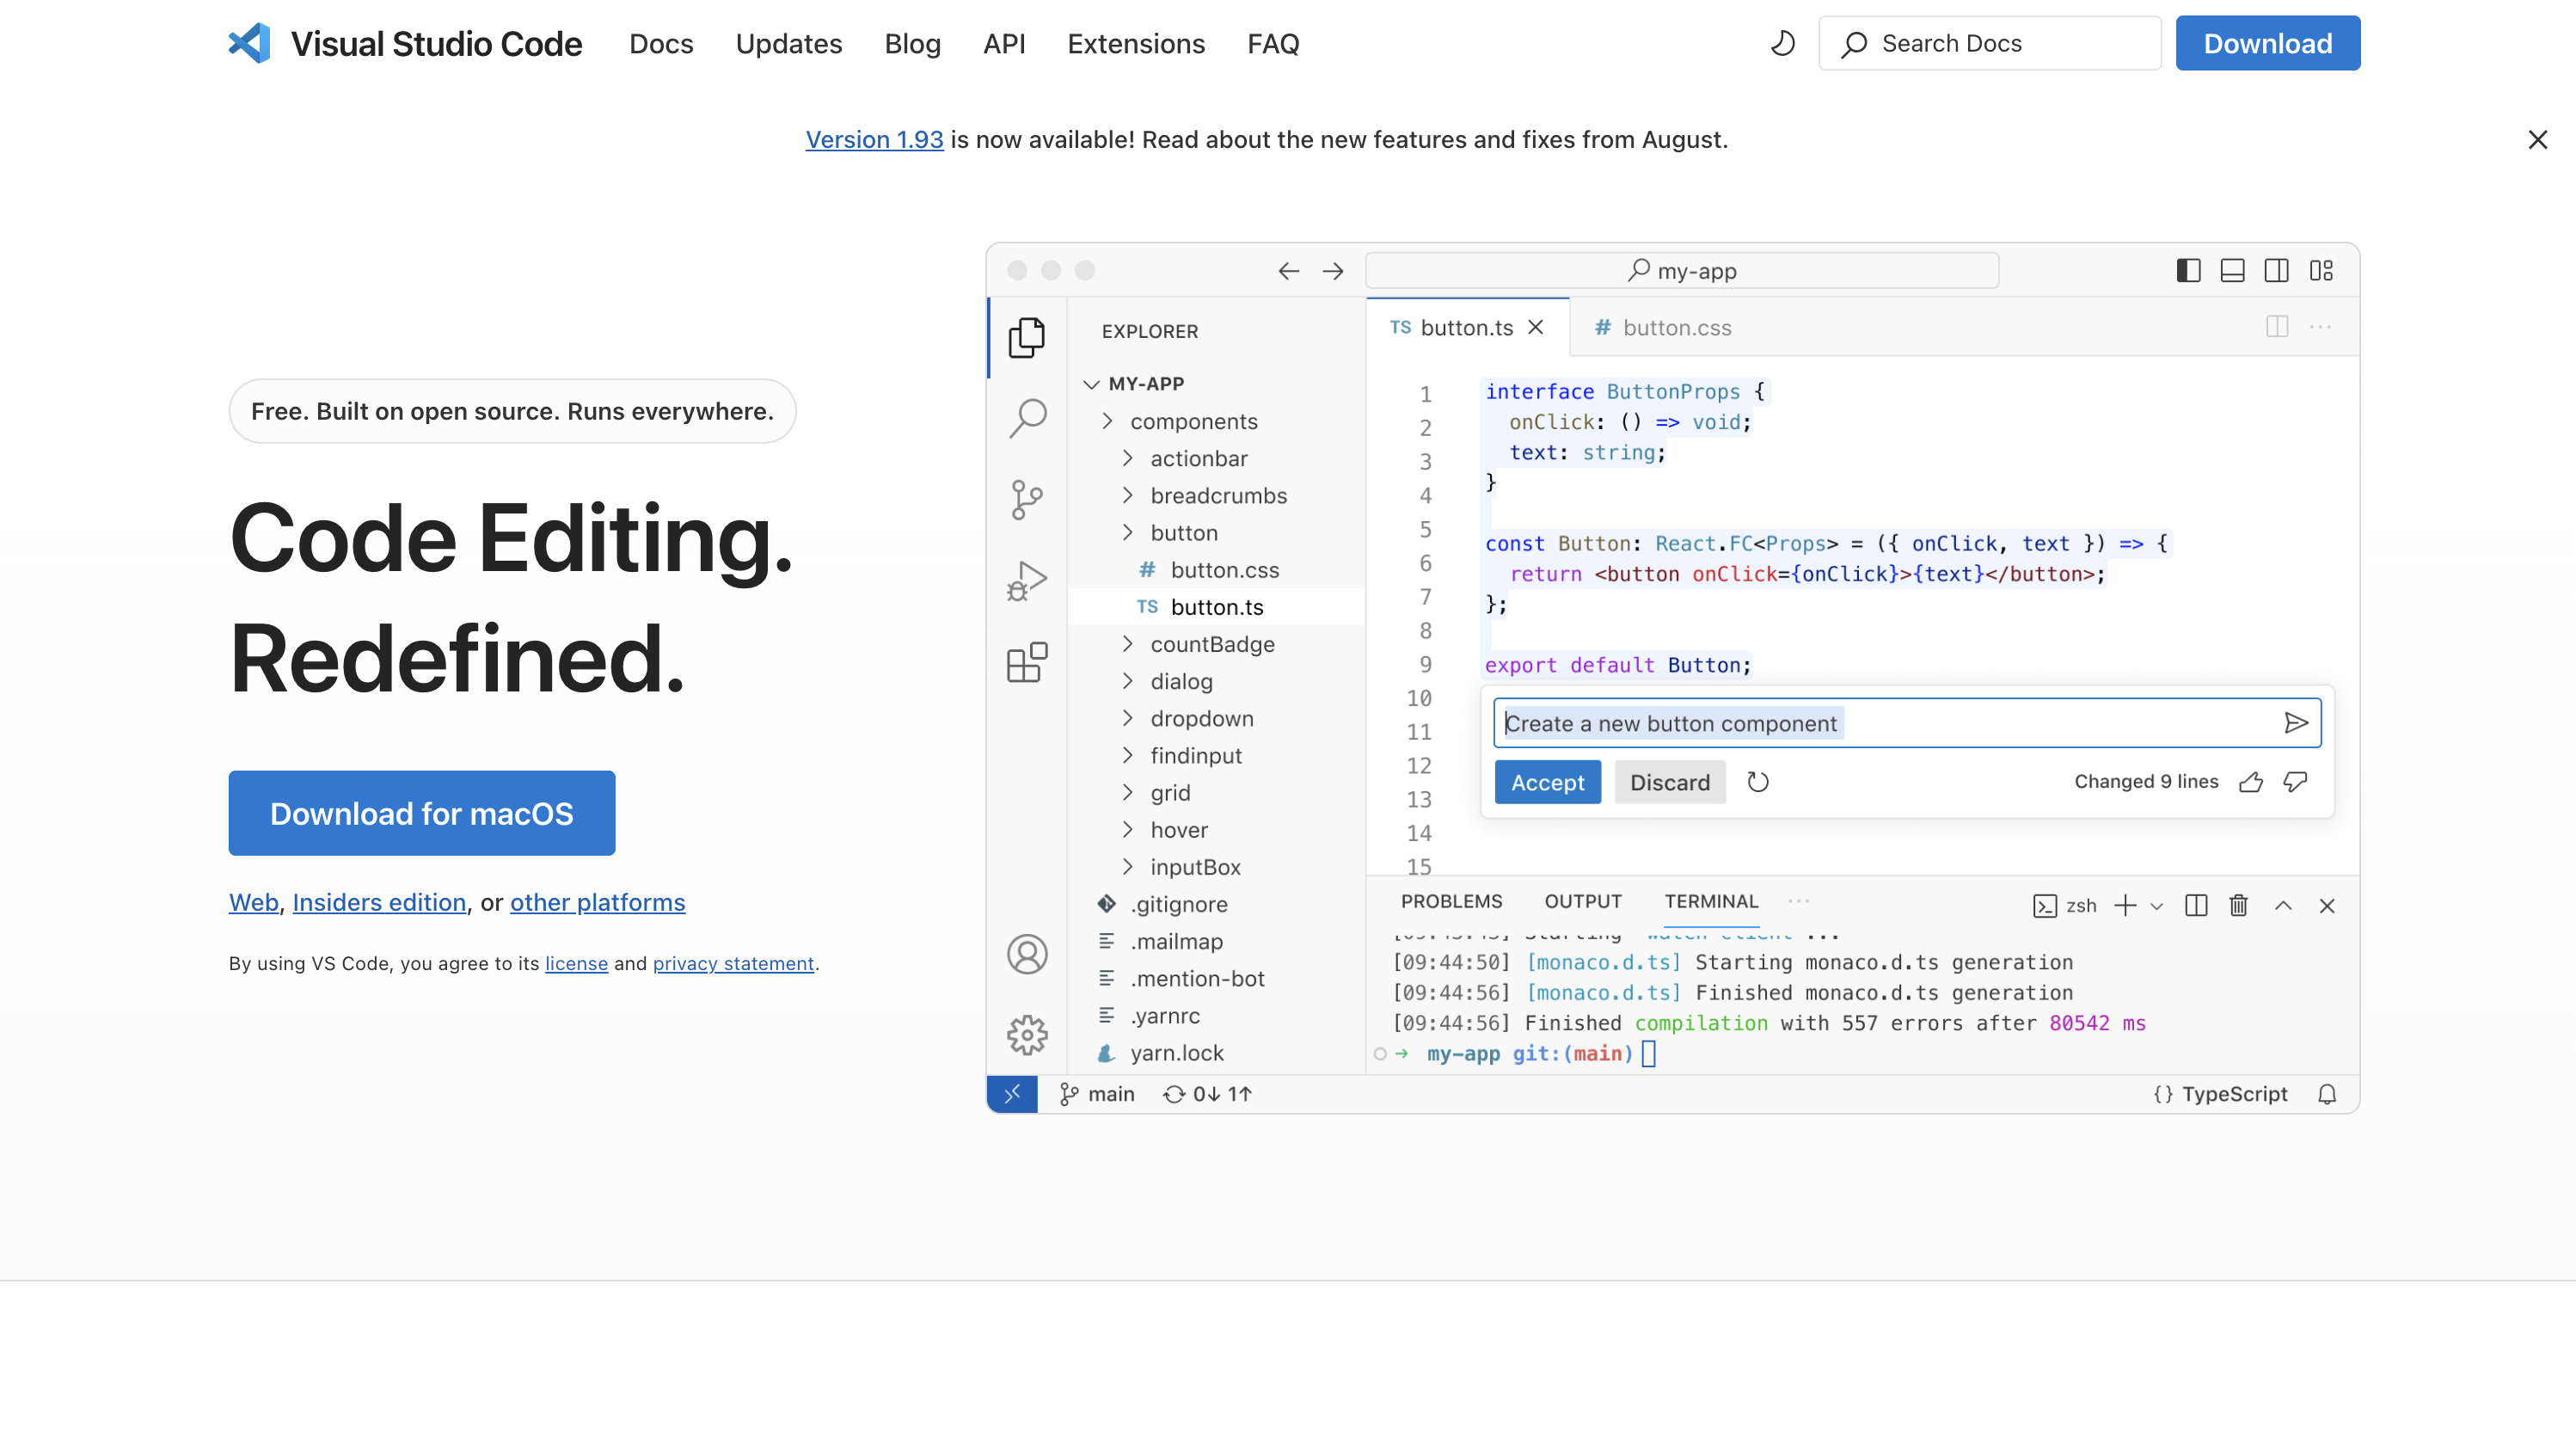The image size is (2576, 1450).
Task: Close the button.ts tab
Action: 1536,327
